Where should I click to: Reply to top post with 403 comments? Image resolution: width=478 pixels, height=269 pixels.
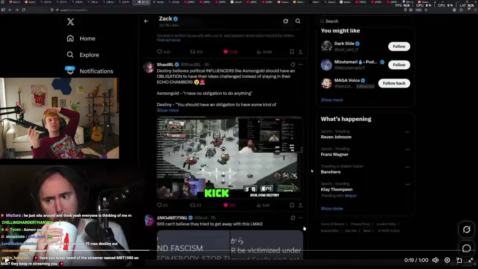click(164, 52)
